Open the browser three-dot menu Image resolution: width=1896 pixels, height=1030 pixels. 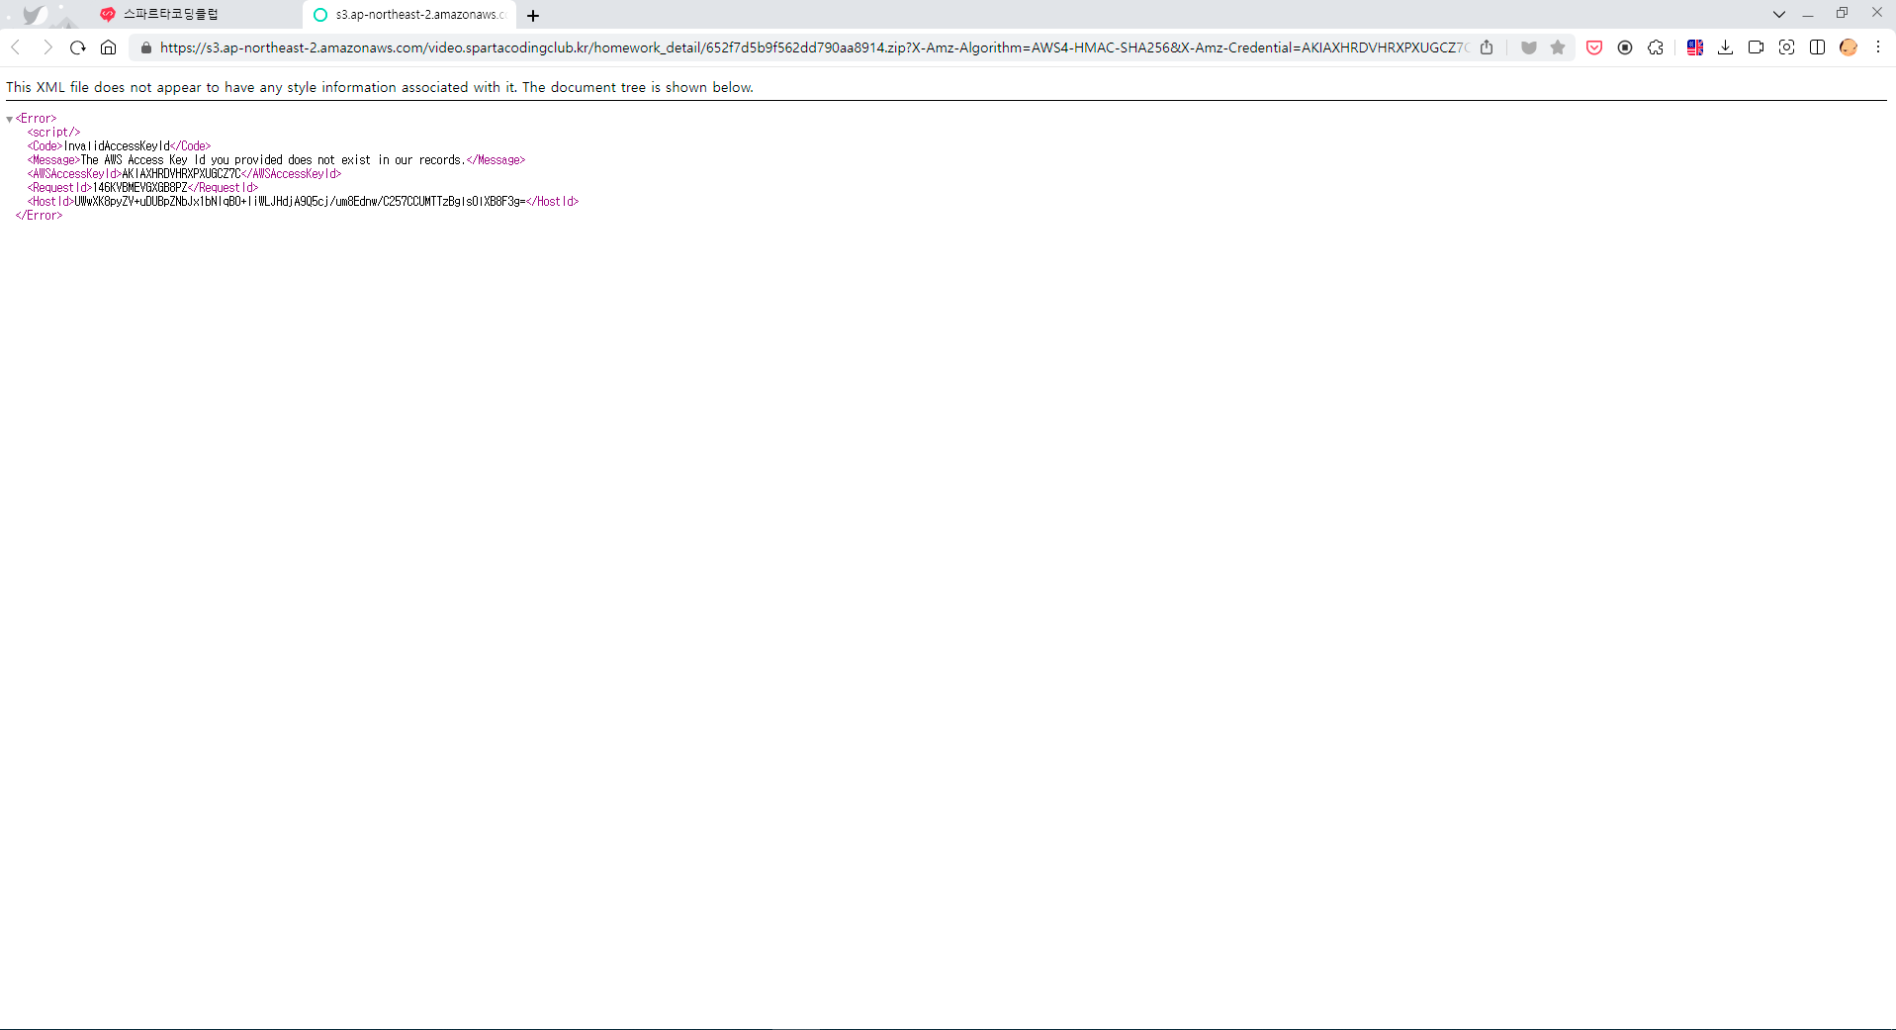tap(1878, 47)
